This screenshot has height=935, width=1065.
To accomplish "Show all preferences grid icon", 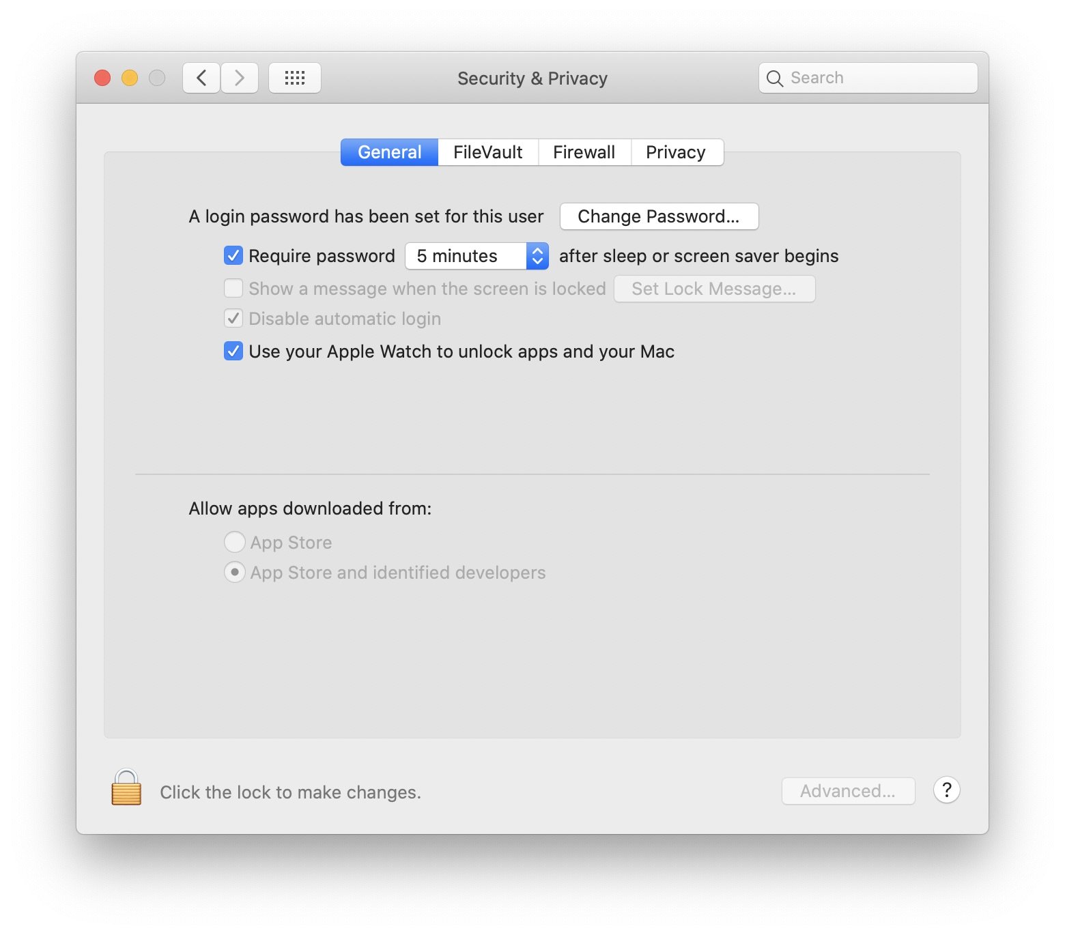I will tap(295, 78).
